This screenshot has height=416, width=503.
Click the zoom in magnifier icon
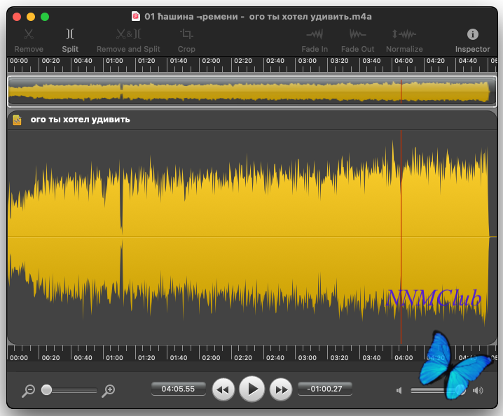(x=108, y=391)
